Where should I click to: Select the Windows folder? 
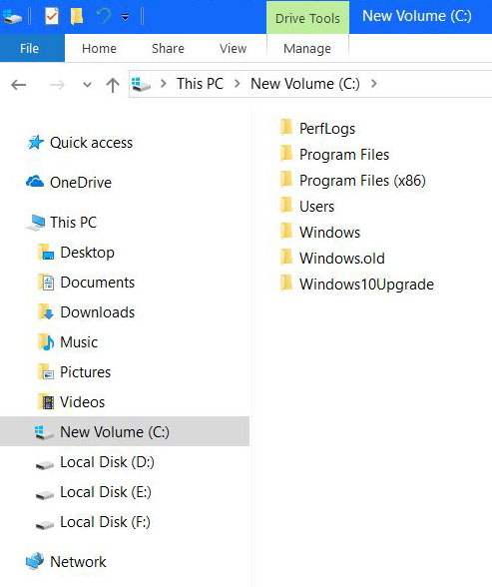[329, 232]
